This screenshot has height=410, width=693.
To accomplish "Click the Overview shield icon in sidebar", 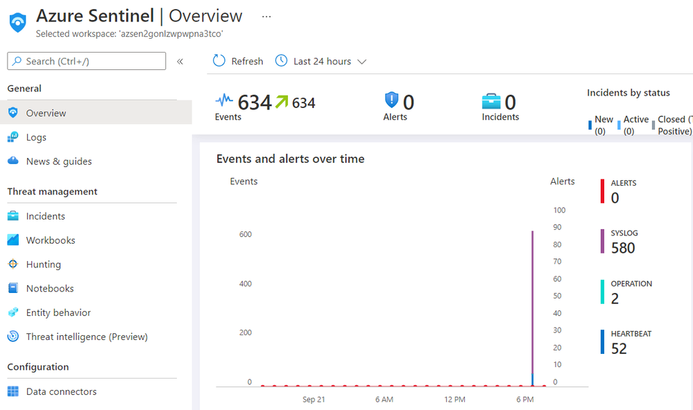I will click(x=13, y=112).
